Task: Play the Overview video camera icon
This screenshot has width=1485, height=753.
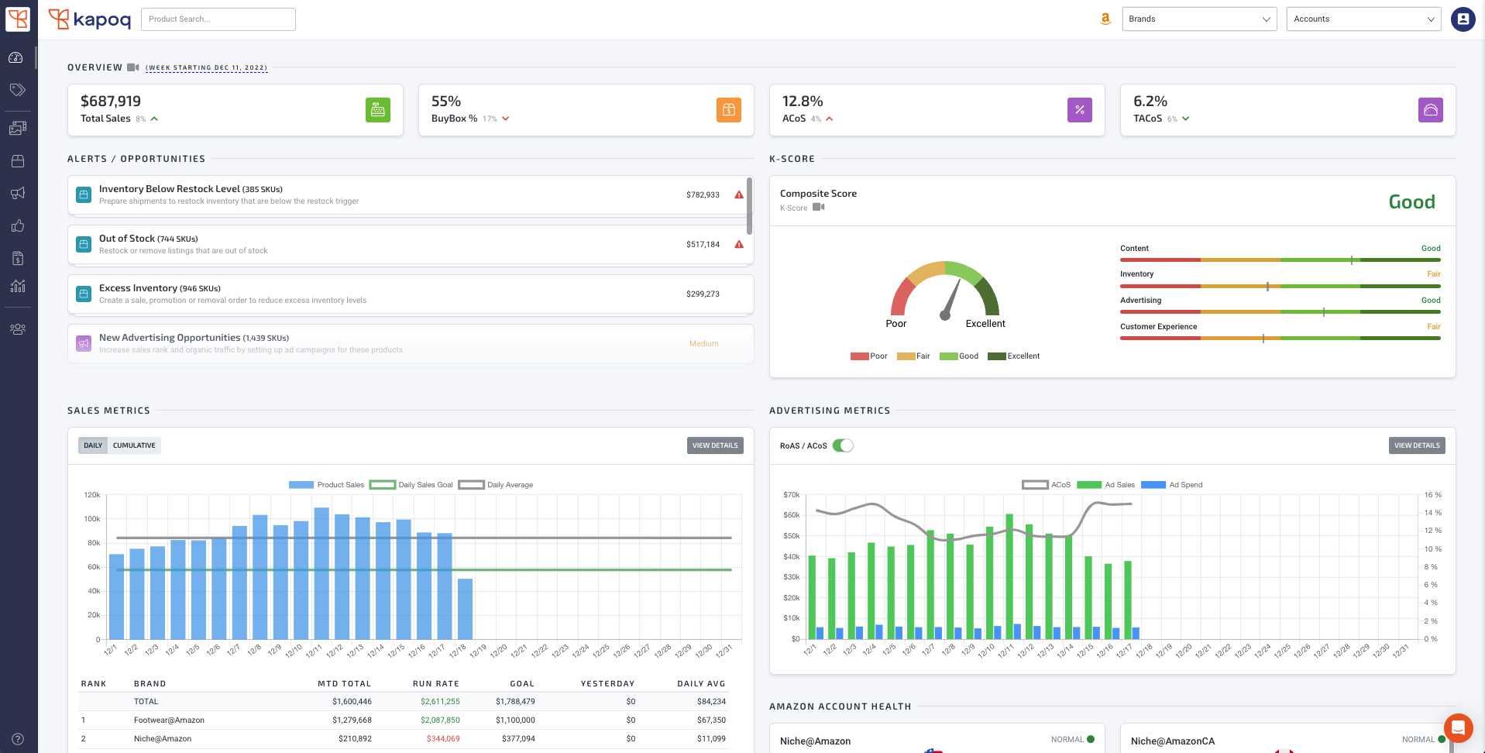Action: click(133, 67)
